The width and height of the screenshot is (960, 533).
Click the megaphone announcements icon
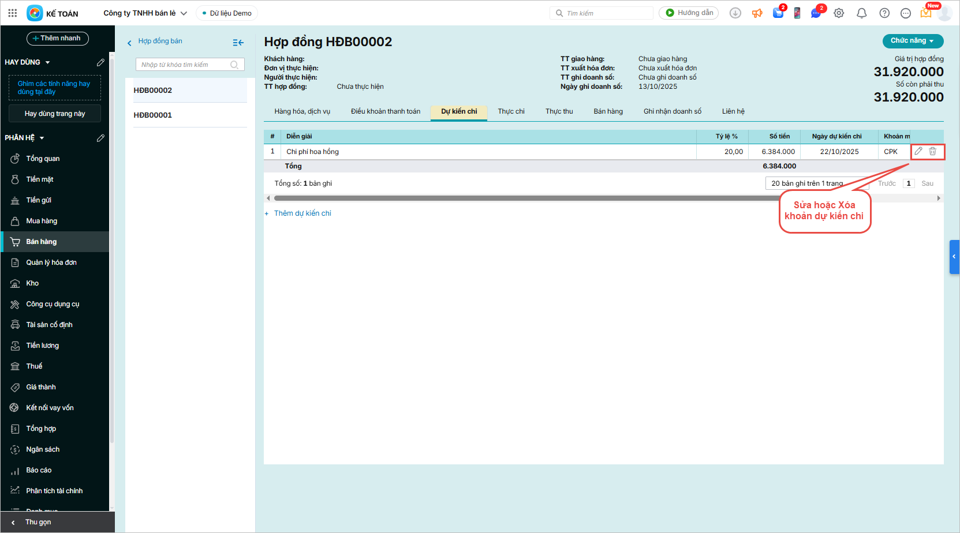(x=757, y=13)
